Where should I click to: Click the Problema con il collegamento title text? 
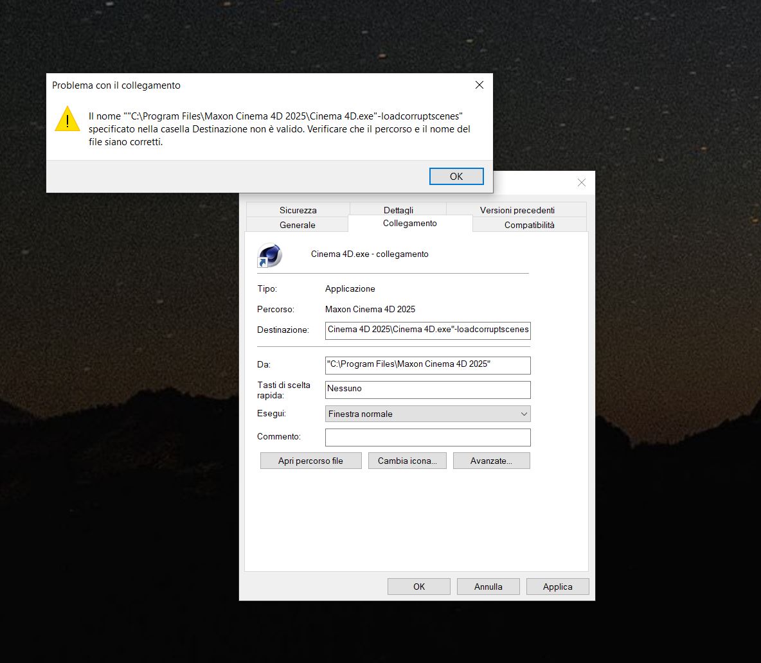(116, 85)
